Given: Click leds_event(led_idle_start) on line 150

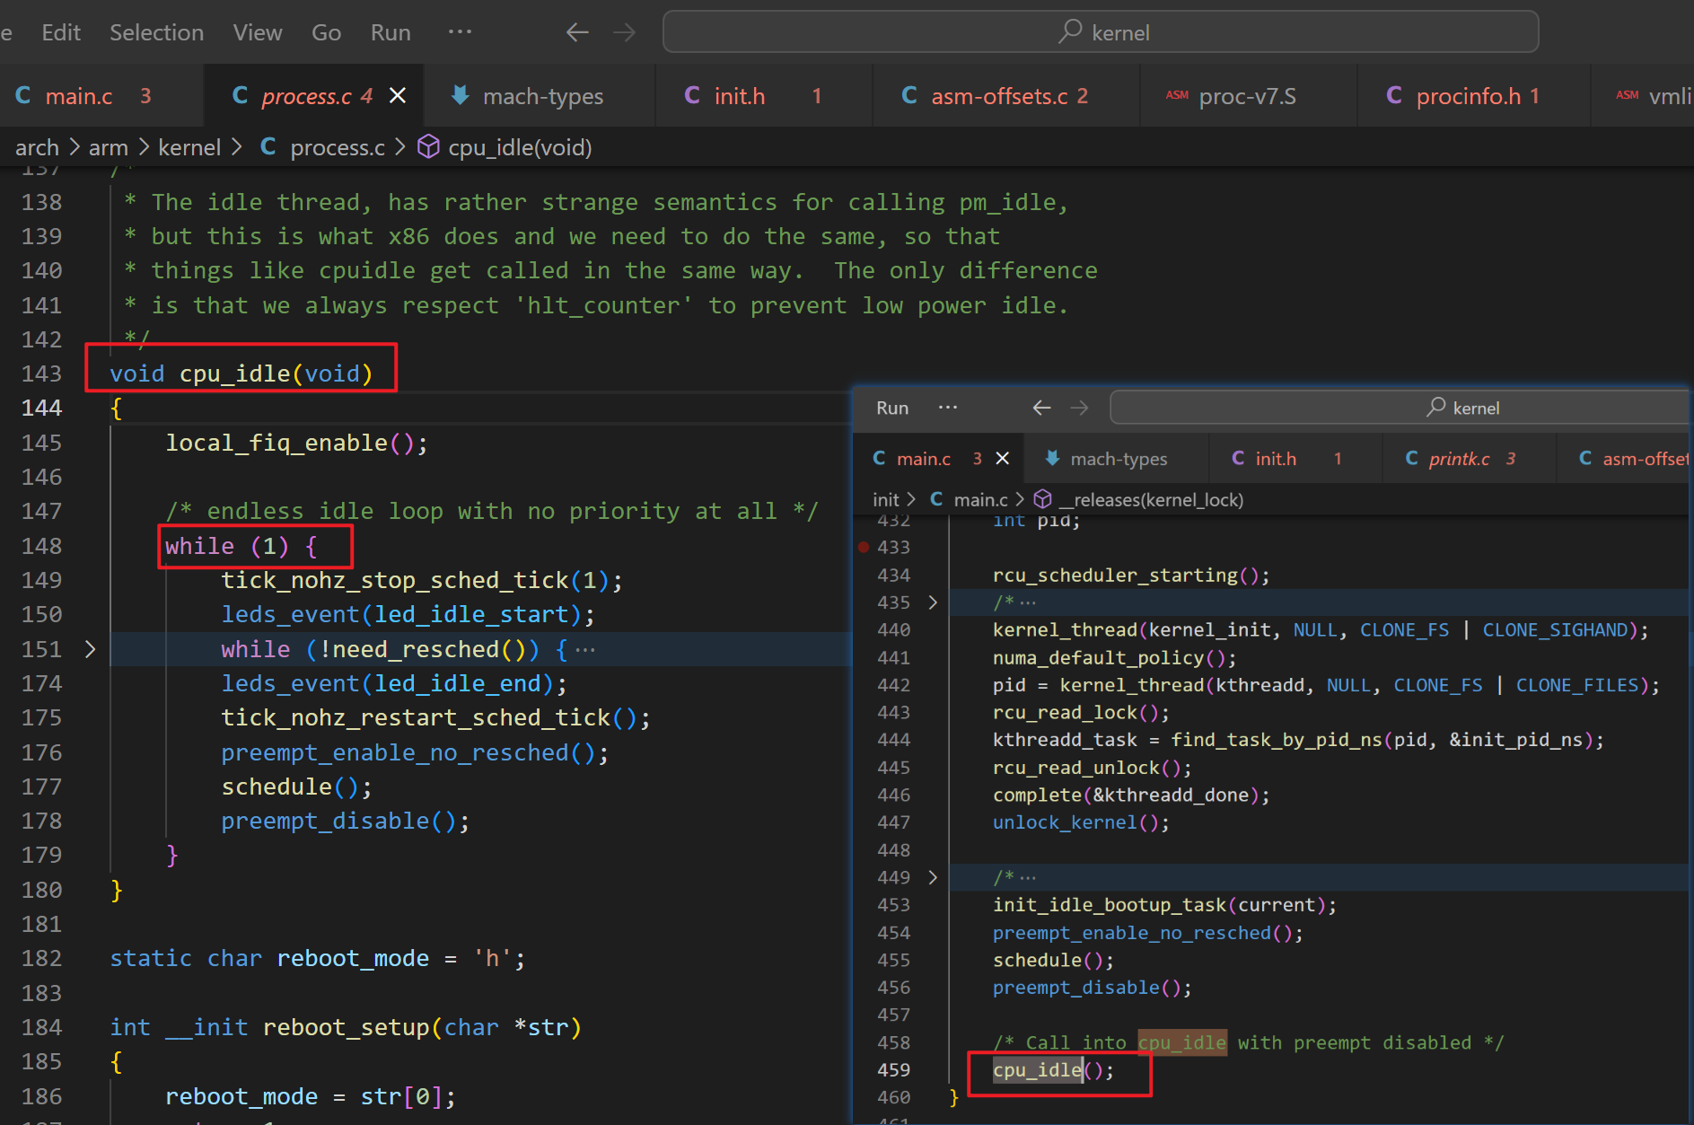Looking at the screenshot, I should tap(408, 614).
